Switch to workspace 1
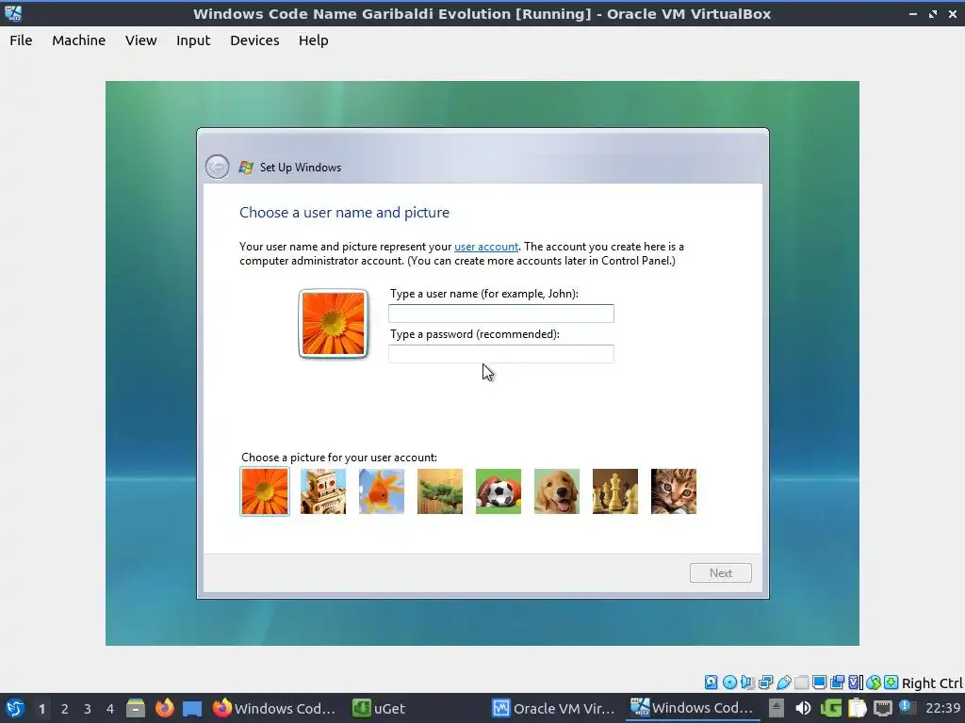 point(41,709)
